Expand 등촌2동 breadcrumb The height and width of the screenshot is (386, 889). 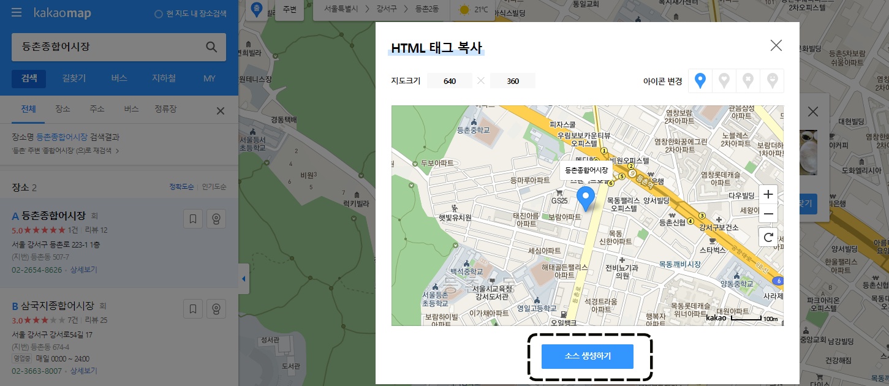[x=428, y=10]
